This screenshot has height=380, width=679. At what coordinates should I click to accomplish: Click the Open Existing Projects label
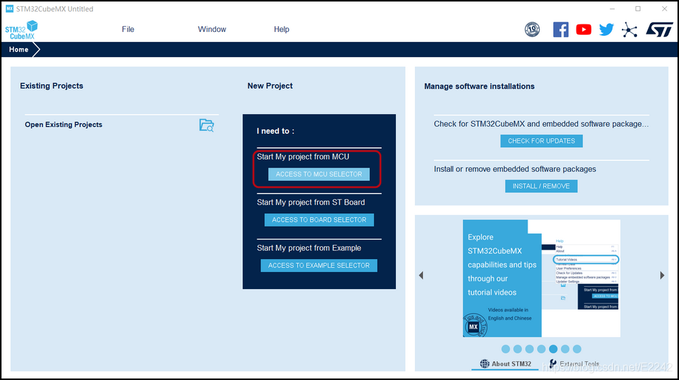point(64,125)
